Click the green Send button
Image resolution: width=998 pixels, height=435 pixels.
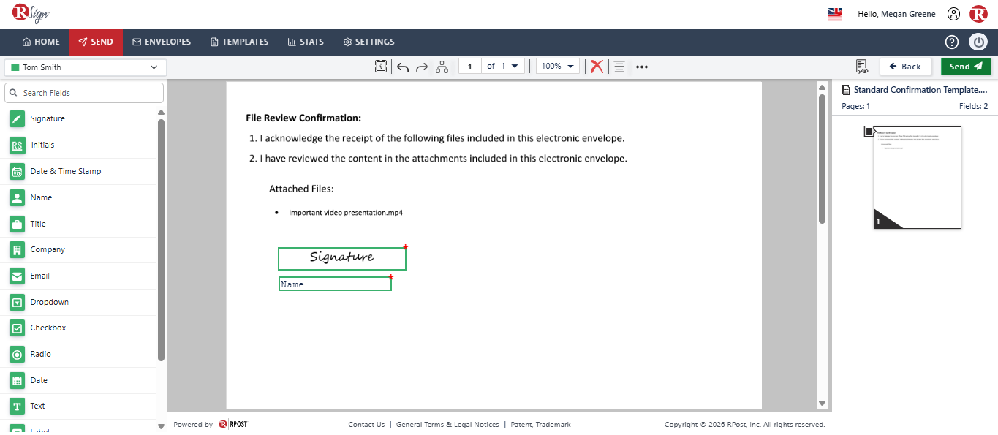(966, 67)
